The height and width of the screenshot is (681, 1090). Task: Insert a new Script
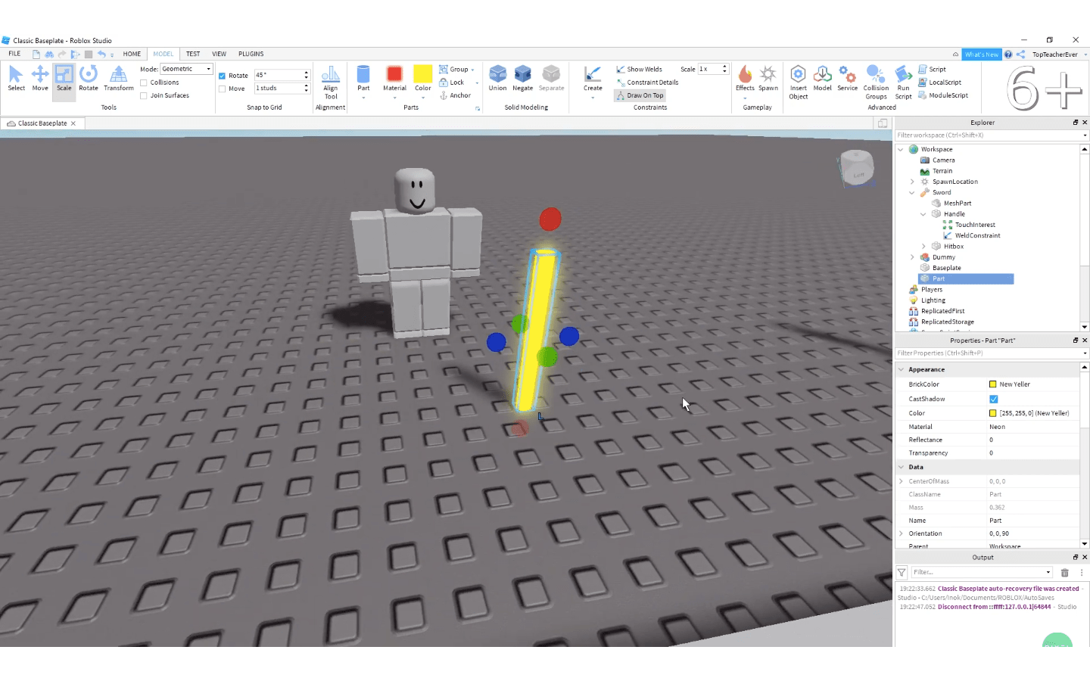[933, 69]
